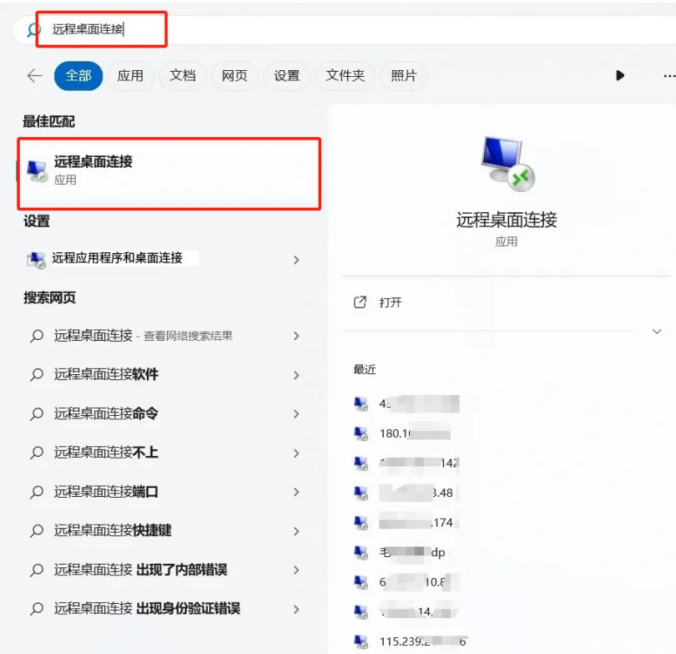
Task: Switch to the 网页 filter tab
Action: 235,76
